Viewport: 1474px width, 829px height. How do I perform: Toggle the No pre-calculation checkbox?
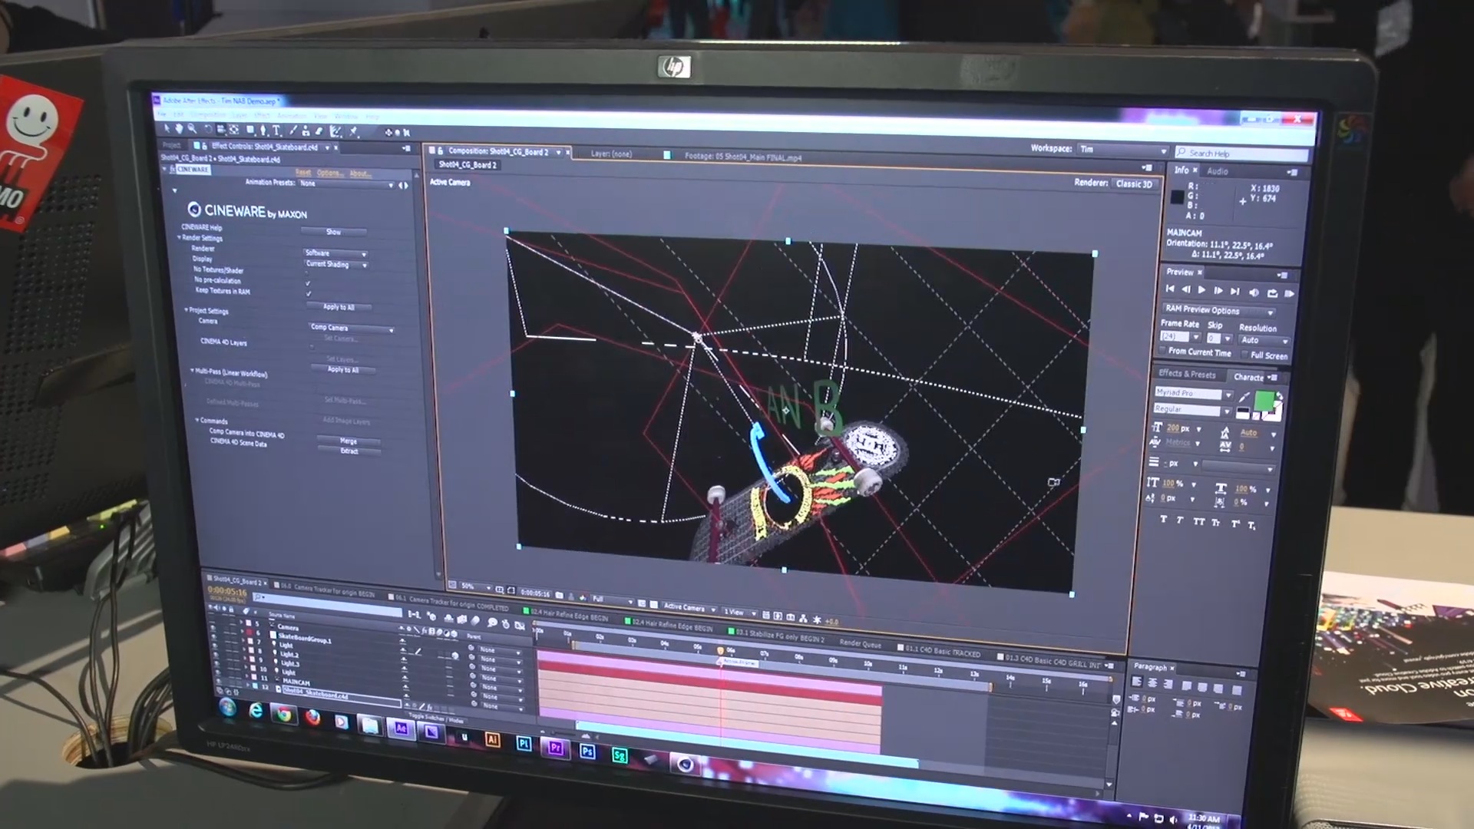(309, 283)
